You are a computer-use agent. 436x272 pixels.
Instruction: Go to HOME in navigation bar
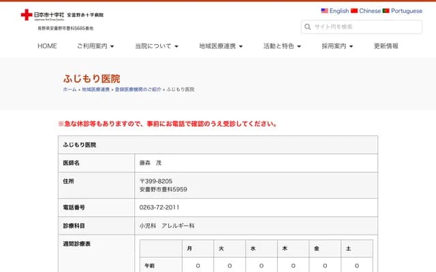pyautogui.click(x=47, y=46)
